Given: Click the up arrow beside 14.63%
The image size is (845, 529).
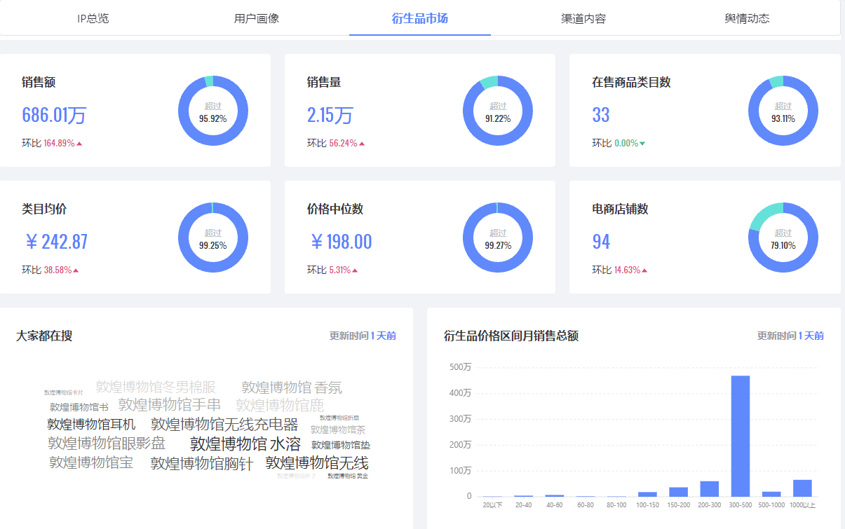Looking at the screenshot, I should (x=644, y=270).
